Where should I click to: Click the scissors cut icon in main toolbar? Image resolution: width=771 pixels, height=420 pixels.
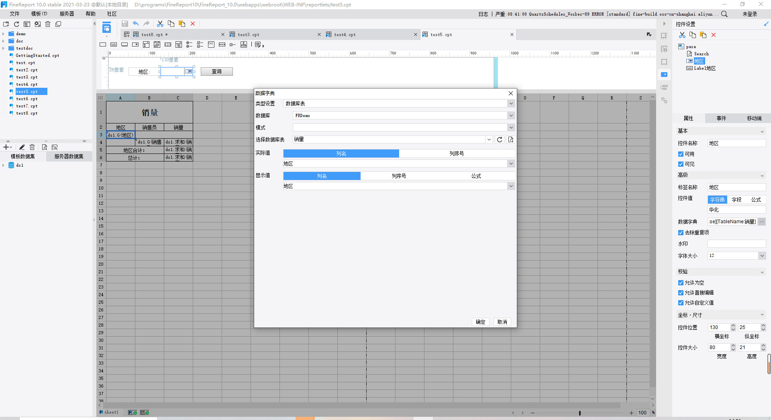tap(160, 24)
